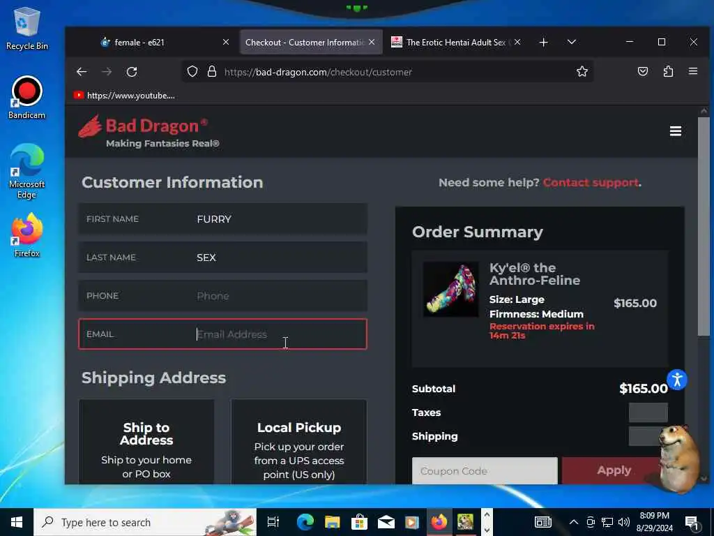
Task: Click the page vertical scrollbar thumb
Action: coord(704,227)
